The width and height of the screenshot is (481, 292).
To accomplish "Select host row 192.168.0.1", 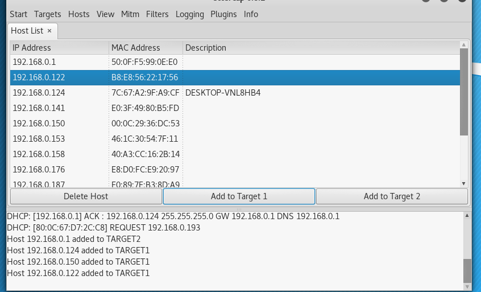I will (x=235, y=62).
